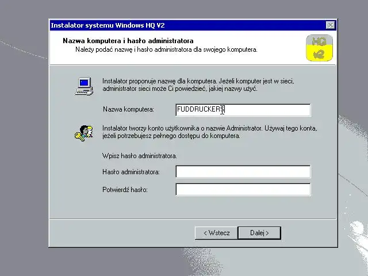This screenshot has width=368, height=276.
Task: Click the "Nazwa komputera:" label
Action: pos(128,109)
